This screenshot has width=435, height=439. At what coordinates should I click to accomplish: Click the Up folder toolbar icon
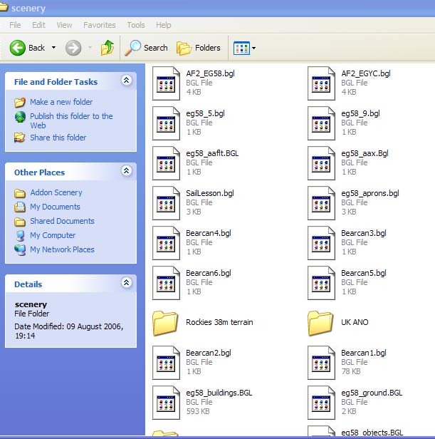tap(108, 48)
